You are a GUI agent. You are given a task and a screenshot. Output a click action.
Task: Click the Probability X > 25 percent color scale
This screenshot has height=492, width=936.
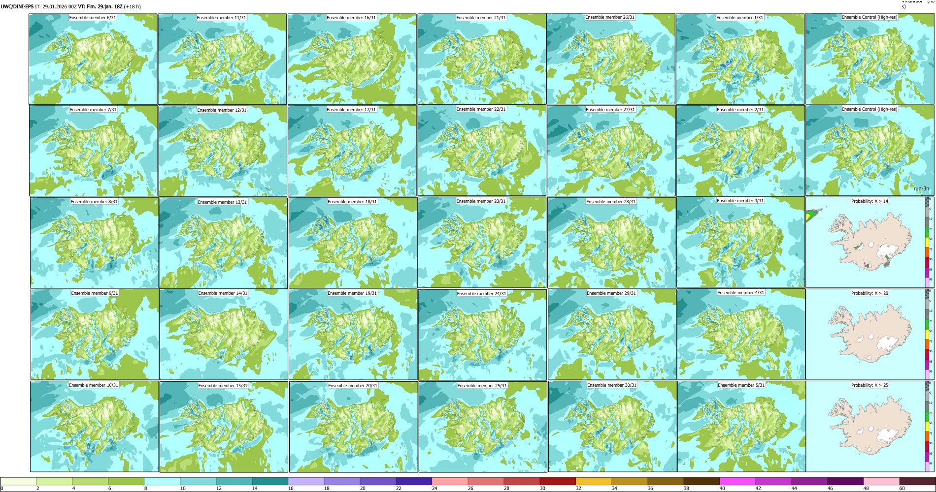pos(928,426)
